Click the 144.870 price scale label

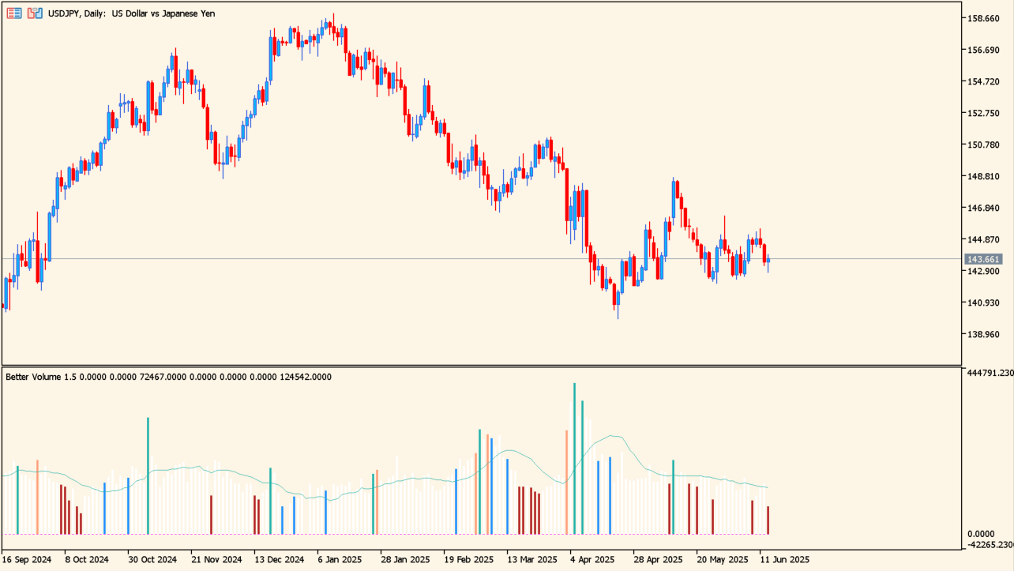click(x=983, y=239)
